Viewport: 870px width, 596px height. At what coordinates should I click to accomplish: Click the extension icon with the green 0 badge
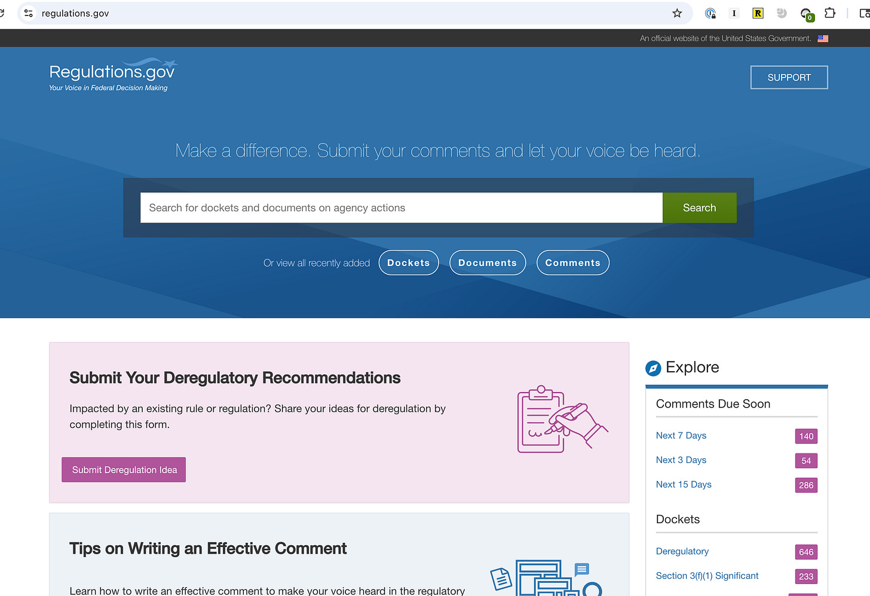pos(806,14)
